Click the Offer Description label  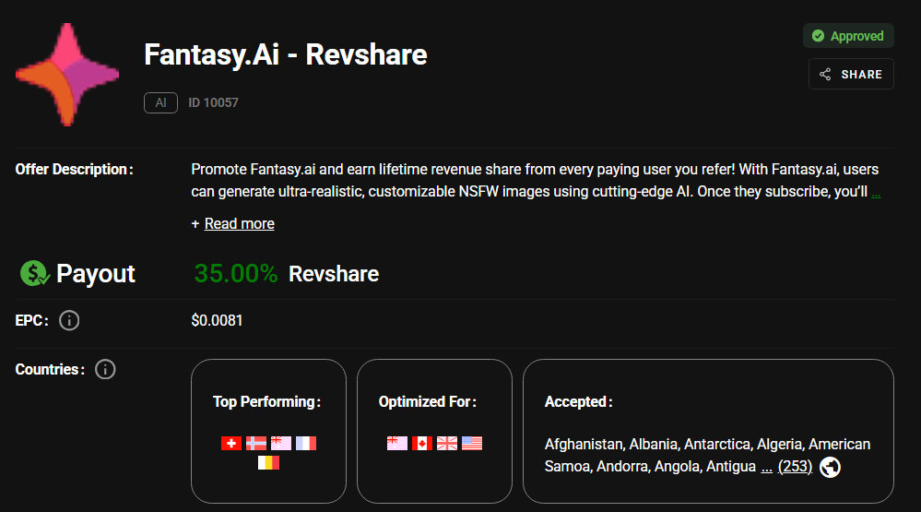click(74, 170)
